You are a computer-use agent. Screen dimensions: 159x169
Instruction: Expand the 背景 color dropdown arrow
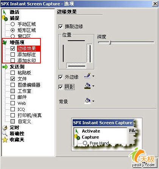pyautogui.click(x=93, y=101)
